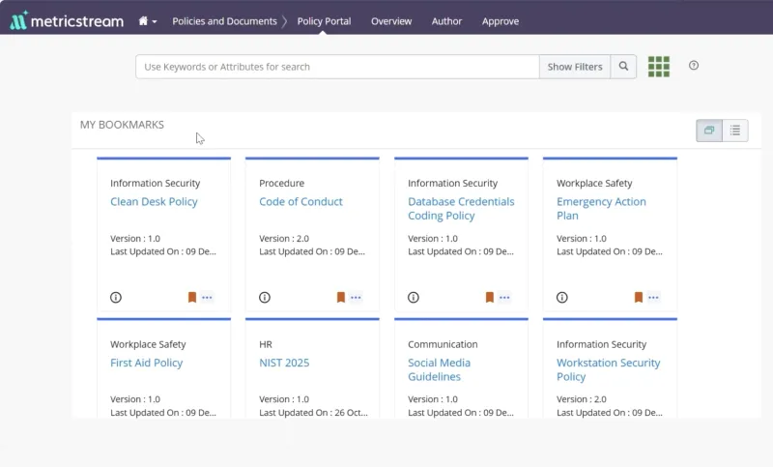Switch bookmarks to list view
773x467 pixels.
(735, 131)
